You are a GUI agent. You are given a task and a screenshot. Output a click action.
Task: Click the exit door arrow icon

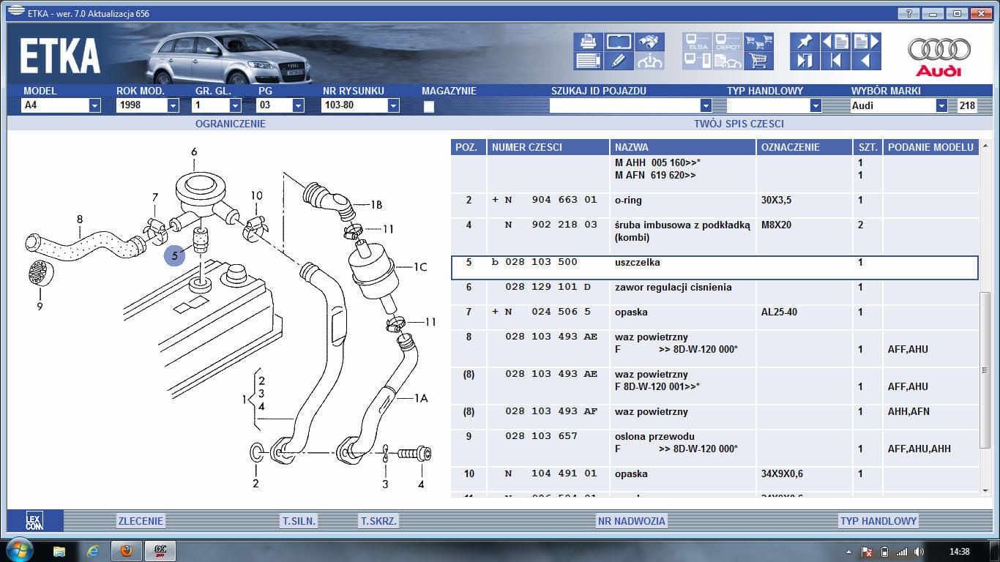[x=805, y=61]
